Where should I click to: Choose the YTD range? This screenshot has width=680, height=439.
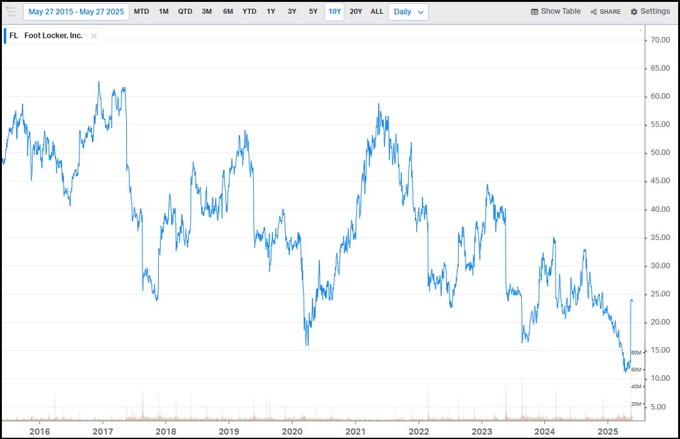249,11
